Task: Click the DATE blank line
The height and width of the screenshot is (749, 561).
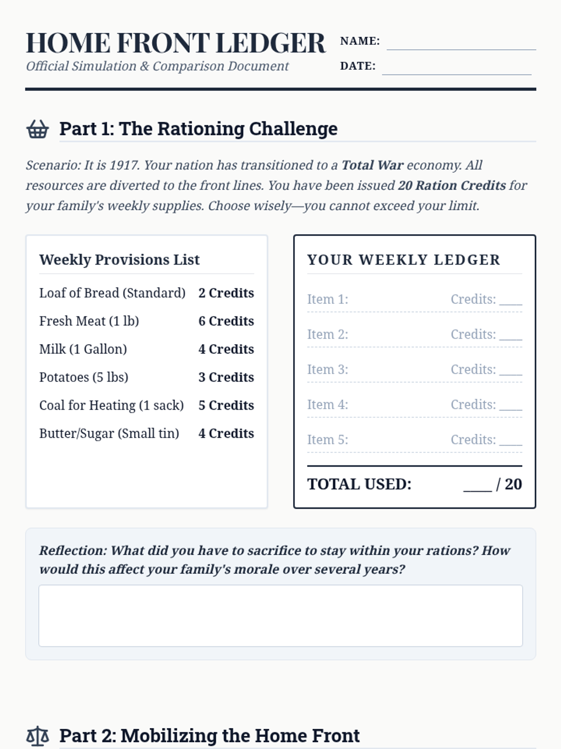Action: pos(457,68)
